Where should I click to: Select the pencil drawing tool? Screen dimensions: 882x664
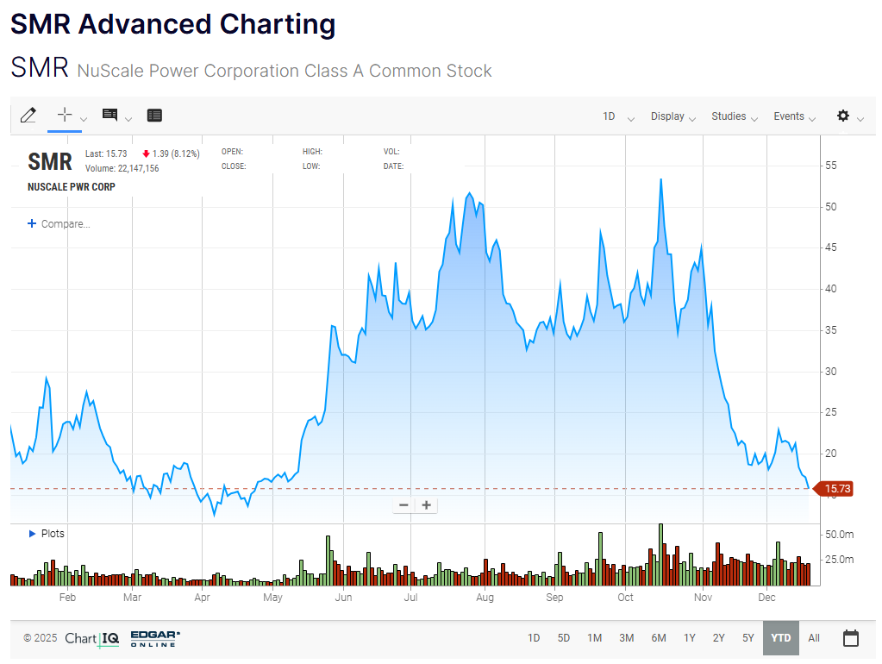28,116
